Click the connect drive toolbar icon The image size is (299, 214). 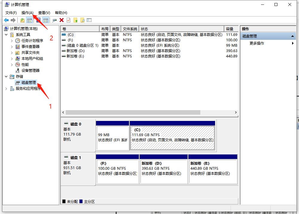[x=54, y=20]
